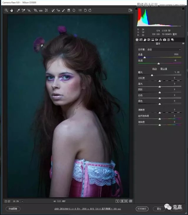Click the fx Effects panel icon

coord(161,40)
